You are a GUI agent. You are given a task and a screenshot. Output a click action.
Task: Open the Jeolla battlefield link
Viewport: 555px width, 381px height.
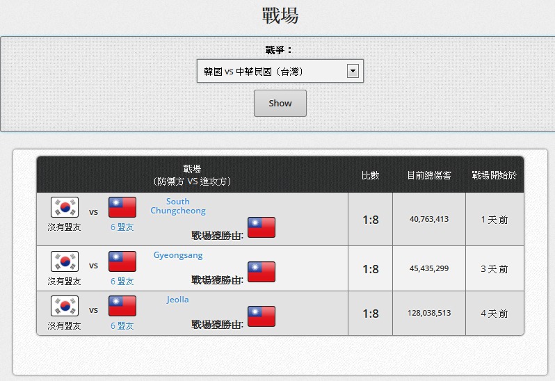177,300
